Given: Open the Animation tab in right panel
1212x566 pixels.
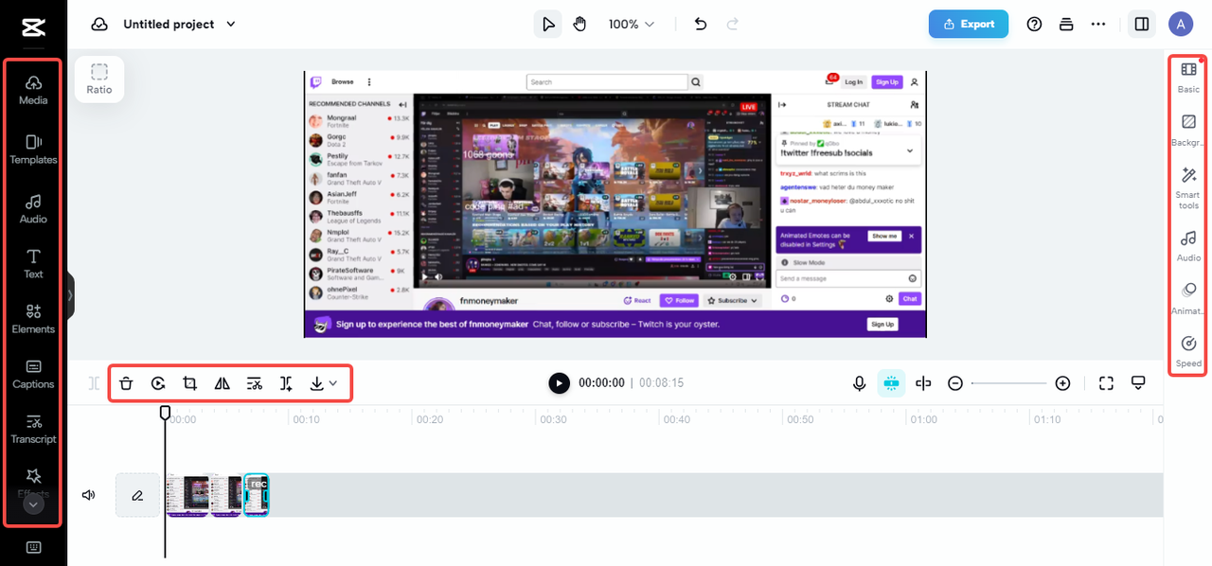Looking at the screenshot, I should pos(1188,298).
